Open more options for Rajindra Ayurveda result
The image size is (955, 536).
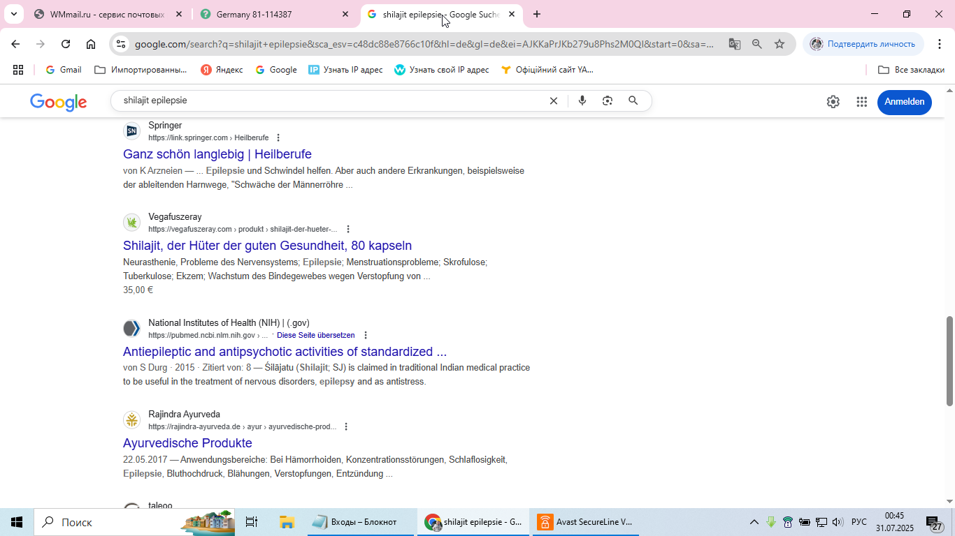tap(346, 427)
